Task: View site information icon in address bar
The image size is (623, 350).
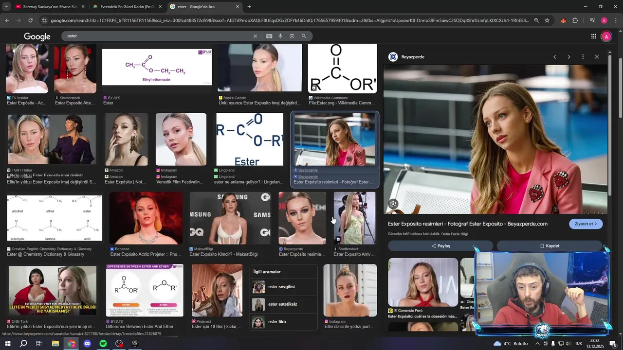Action: tap(44, 20)
